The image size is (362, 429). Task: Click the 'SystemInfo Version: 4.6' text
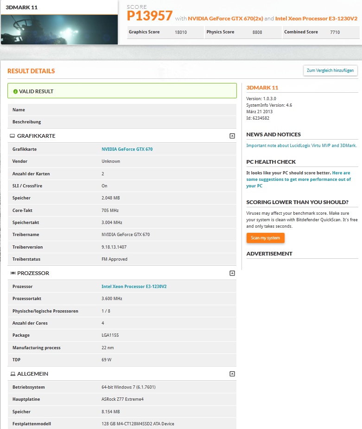269,105
